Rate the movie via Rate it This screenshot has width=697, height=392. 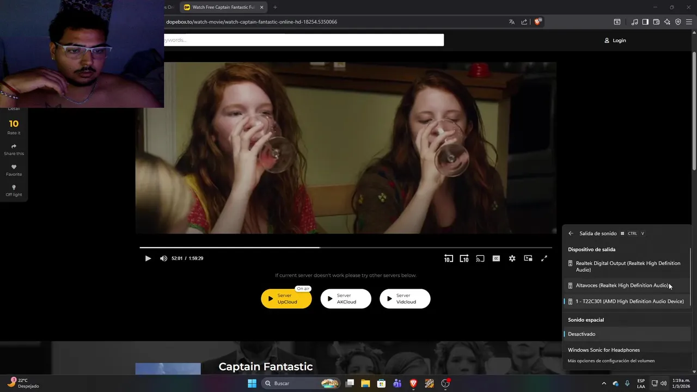14,127
